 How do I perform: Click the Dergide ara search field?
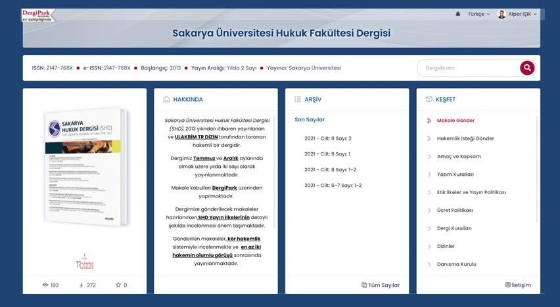coord(467,68)
